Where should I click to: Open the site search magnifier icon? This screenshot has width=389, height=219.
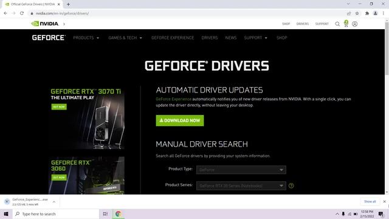[337, 24]
